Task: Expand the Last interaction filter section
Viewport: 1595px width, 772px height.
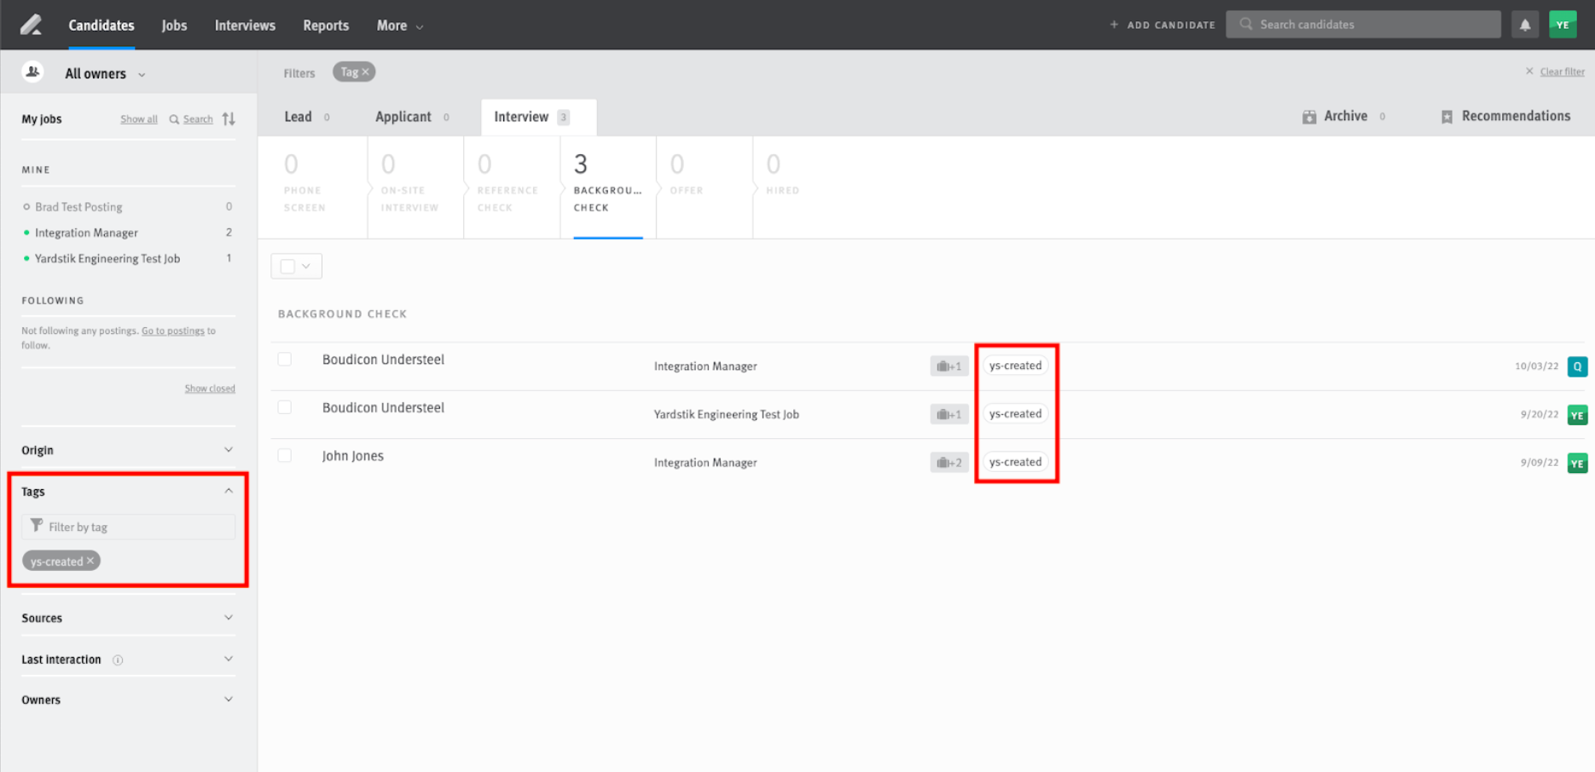Action: (x=128, y=660)
